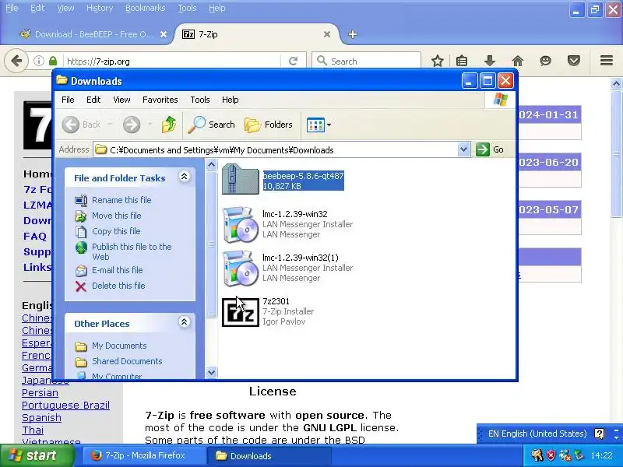Open Firefox History menu
Image resolution: width=623 pixels, height=467 pixels.
(x=100, y=8)
